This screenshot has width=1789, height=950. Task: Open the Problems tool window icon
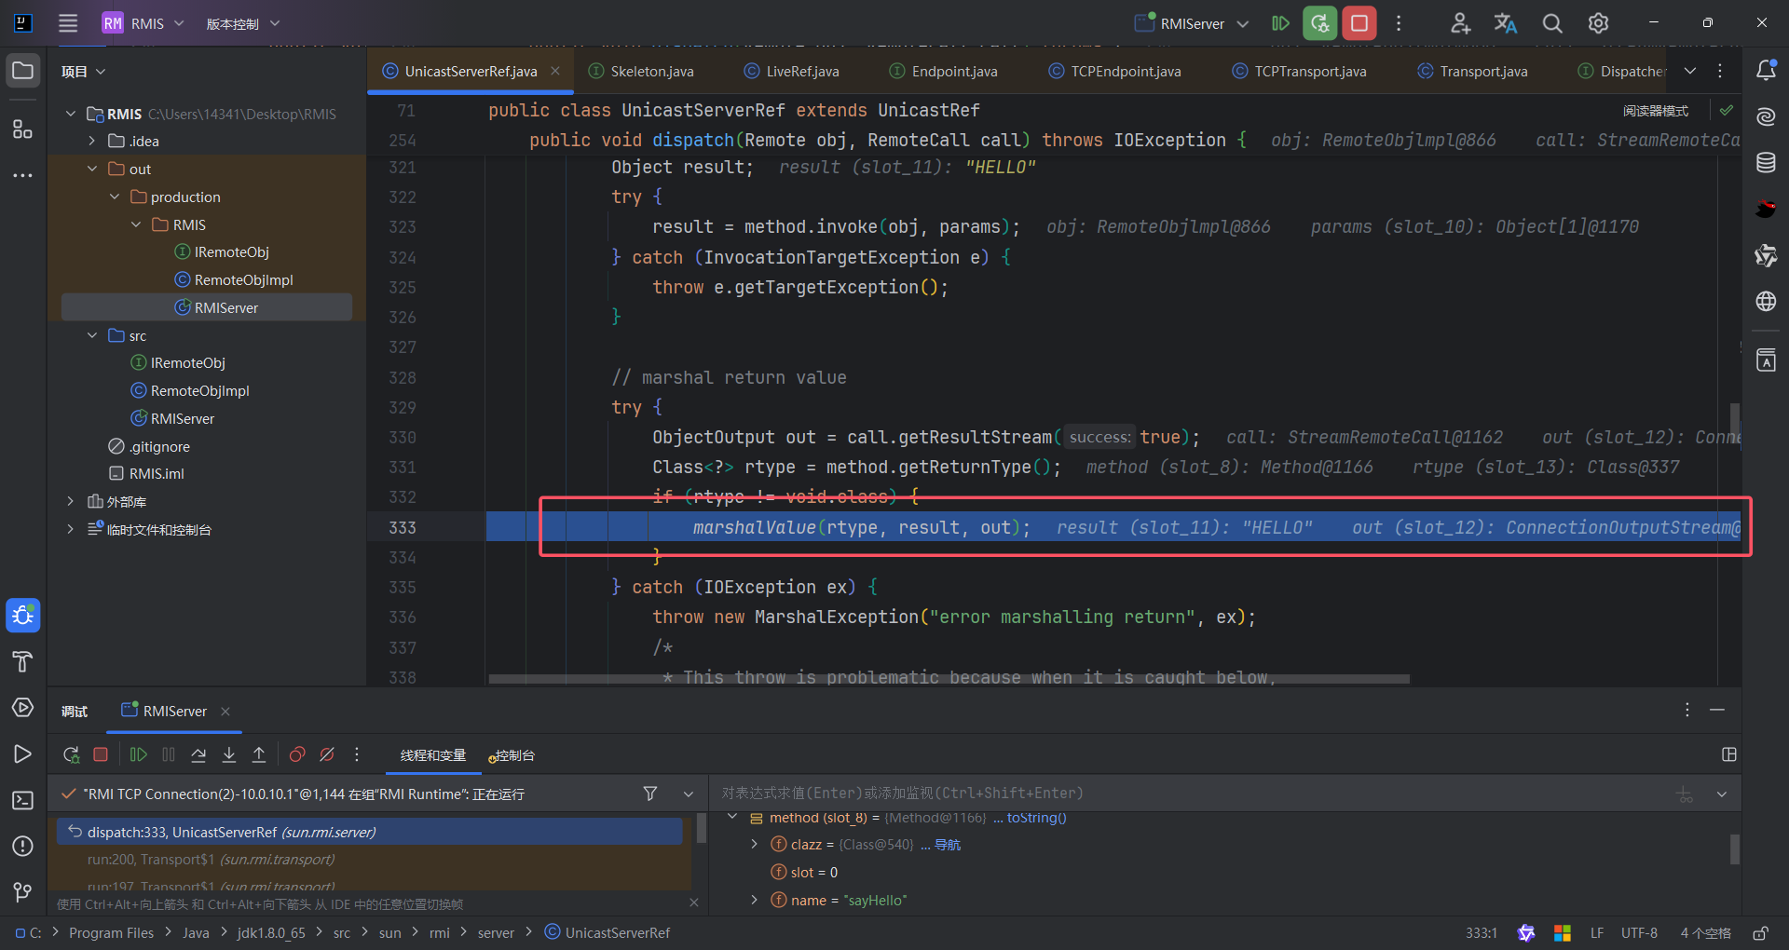tap(23, 846)
